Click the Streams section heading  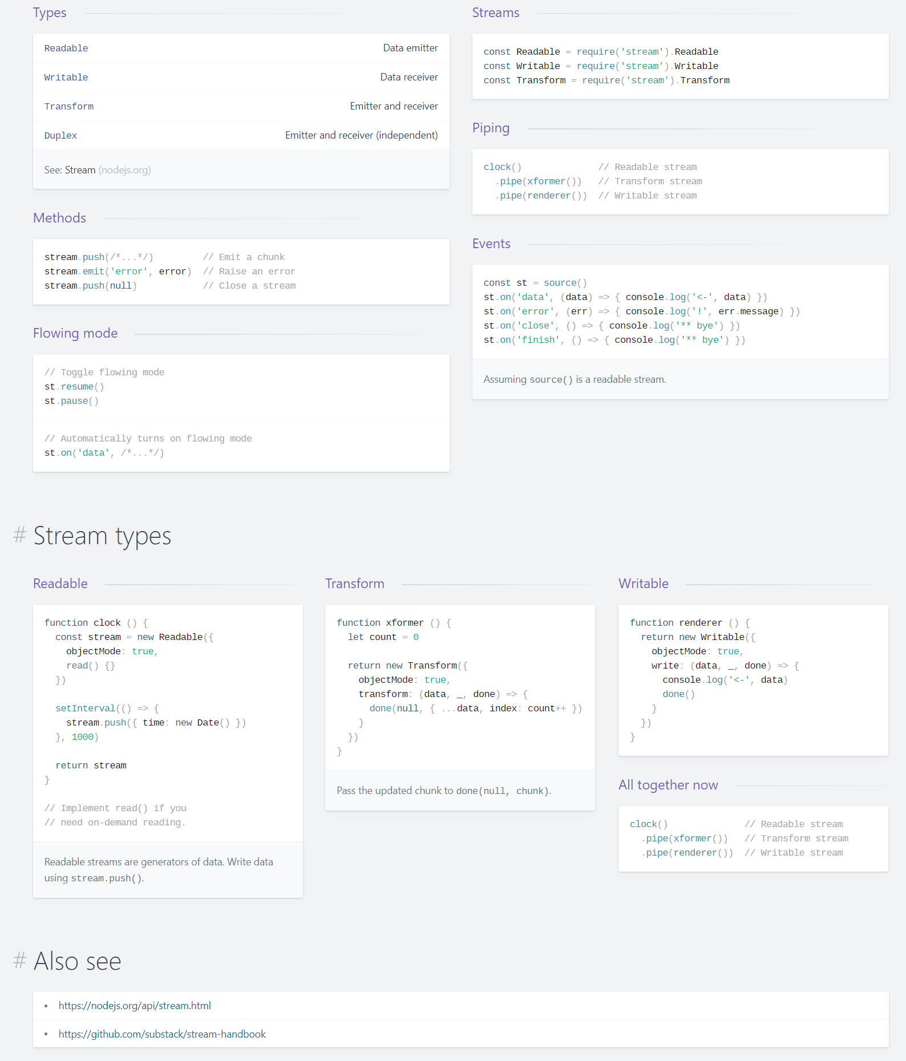coord(495,13)
